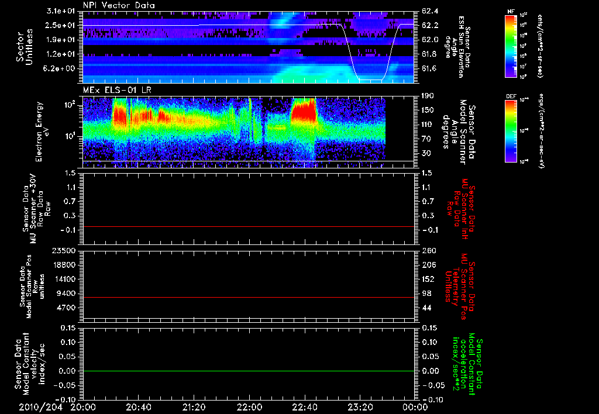Click the "150" scanner angle tick label
Screen dimensions: 599x414
428,111
